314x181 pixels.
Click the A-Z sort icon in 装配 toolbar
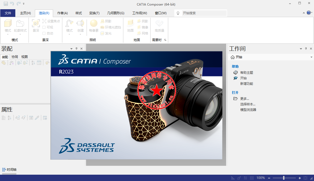pos(33,63)
